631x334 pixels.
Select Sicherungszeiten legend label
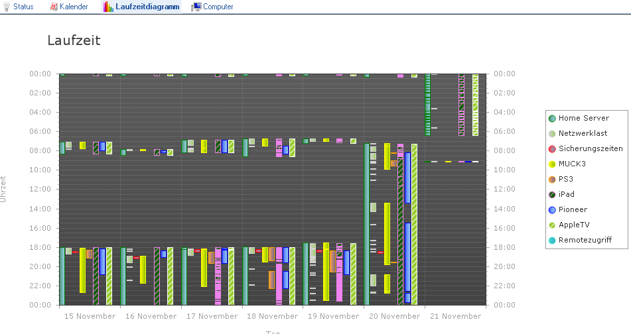coord(591,148)
